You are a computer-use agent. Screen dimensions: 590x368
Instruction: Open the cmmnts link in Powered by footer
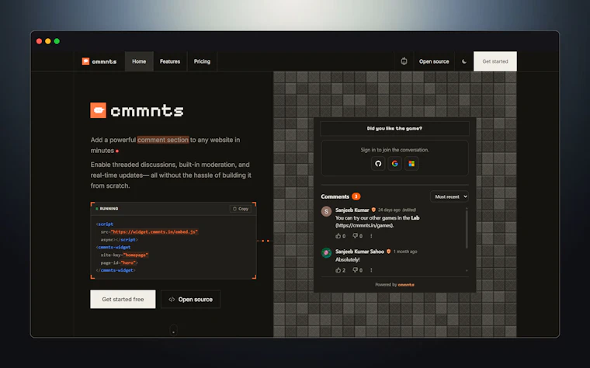(406, 285)
